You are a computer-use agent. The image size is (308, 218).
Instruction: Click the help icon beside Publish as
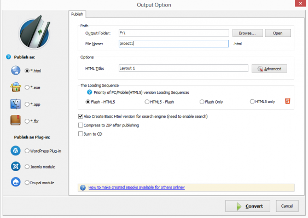point(8,57)
